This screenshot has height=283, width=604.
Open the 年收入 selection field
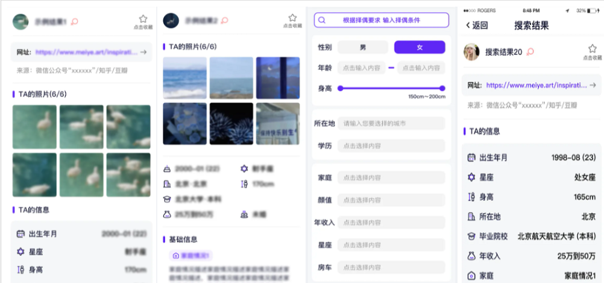point(391,222)
